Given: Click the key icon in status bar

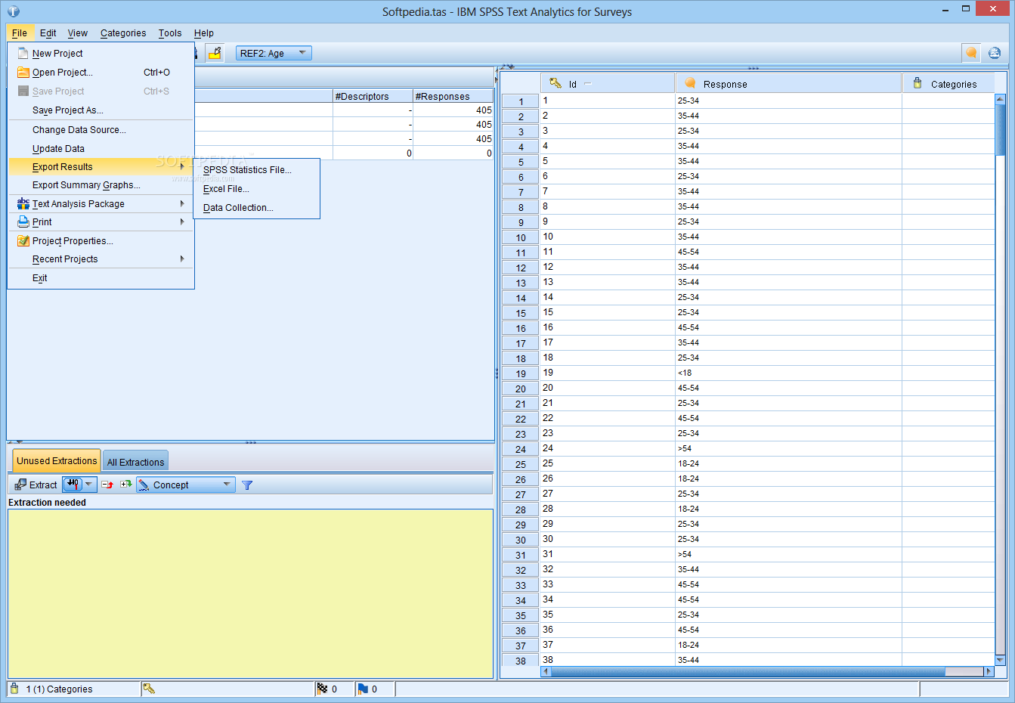Looking at the screenshot, I should point(149,689).
